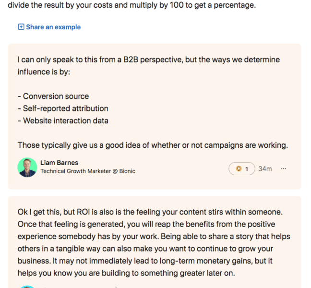Open the three-dot menu on Liam's reply

283,169
